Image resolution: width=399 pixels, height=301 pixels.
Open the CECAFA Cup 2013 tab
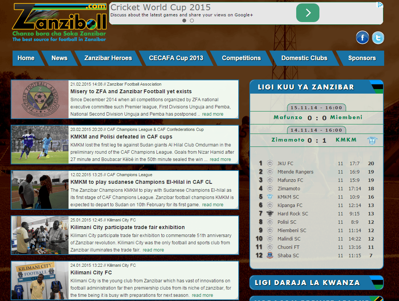pos(176,58)
